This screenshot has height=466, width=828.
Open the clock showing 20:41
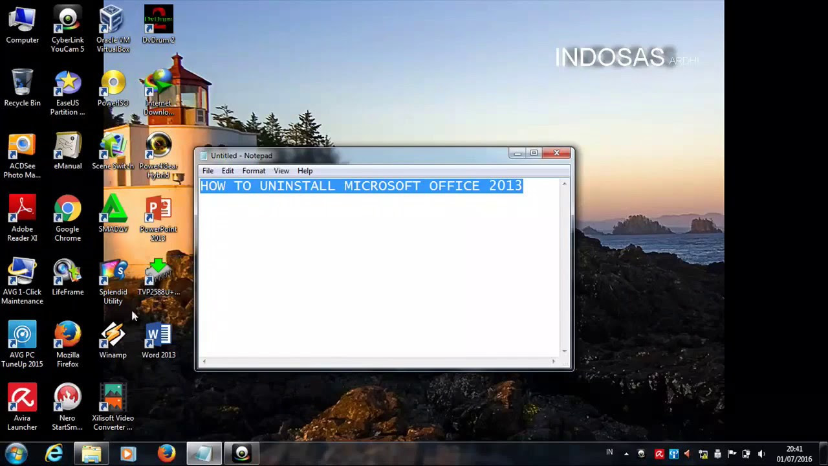(794, 454)
